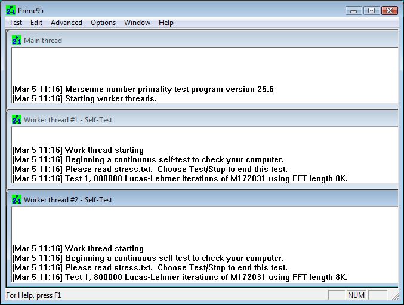The height and width of the screenshot is (305, 404).
Task: Close the Prime95 window
Action: [389, 11]
